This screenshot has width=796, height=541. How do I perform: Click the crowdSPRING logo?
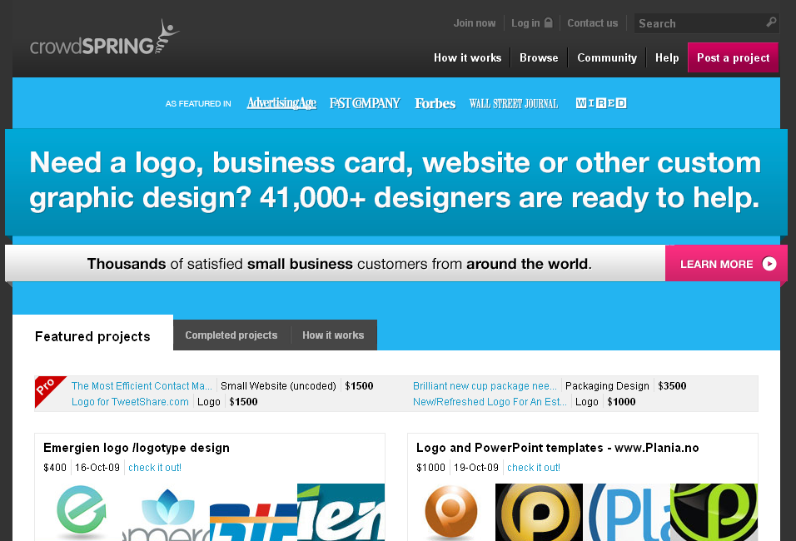click(105, 38)
